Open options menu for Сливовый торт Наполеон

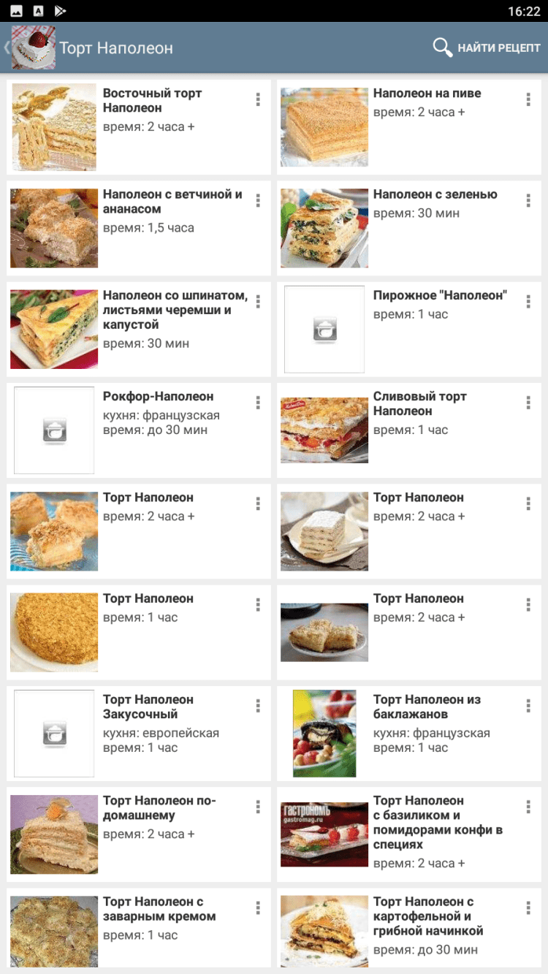coord(528,403)
